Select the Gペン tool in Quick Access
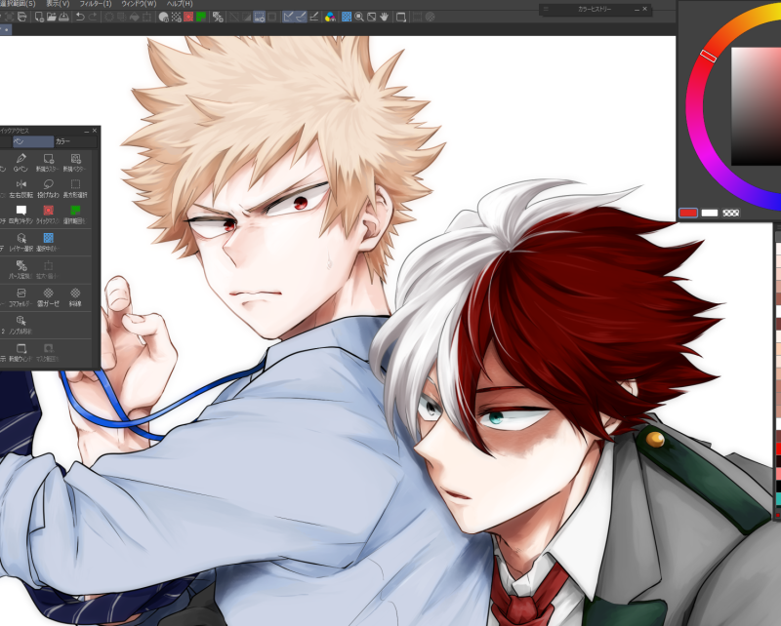This screenshot has height=626, width=781. click(21, 163)
